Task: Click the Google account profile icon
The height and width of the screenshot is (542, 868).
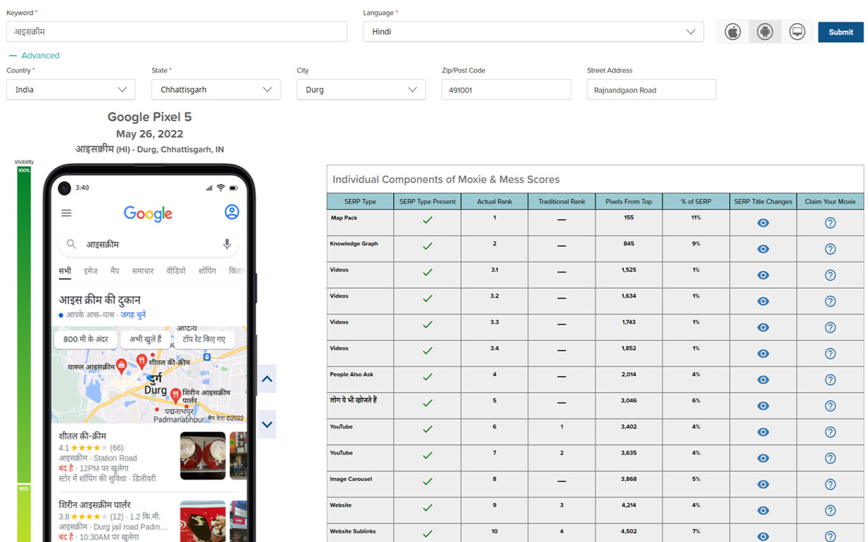Action: (232, 212)
